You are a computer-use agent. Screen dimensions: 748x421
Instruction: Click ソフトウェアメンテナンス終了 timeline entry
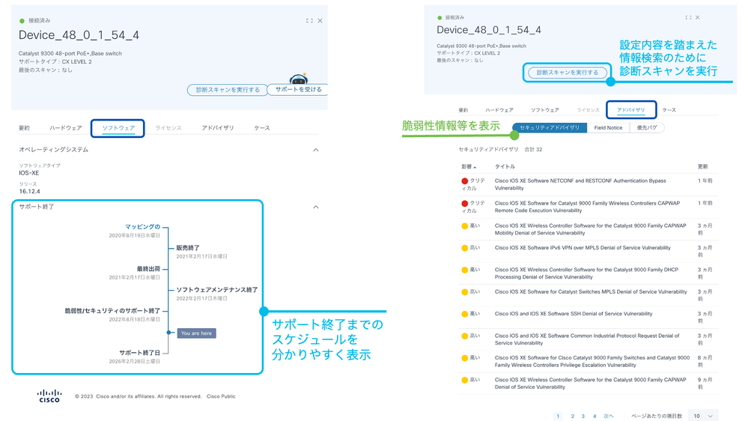pyautogui.click(x=217, y=290)
